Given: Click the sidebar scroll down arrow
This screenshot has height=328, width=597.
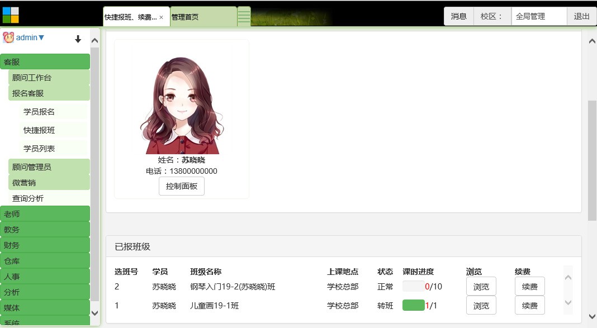Looking at the screenshot, I should [x=95, y=313].
